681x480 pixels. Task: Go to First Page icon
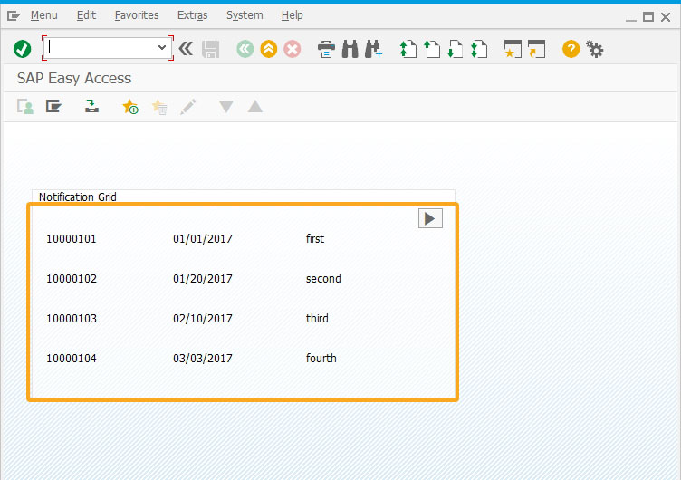tap(408, 49)
